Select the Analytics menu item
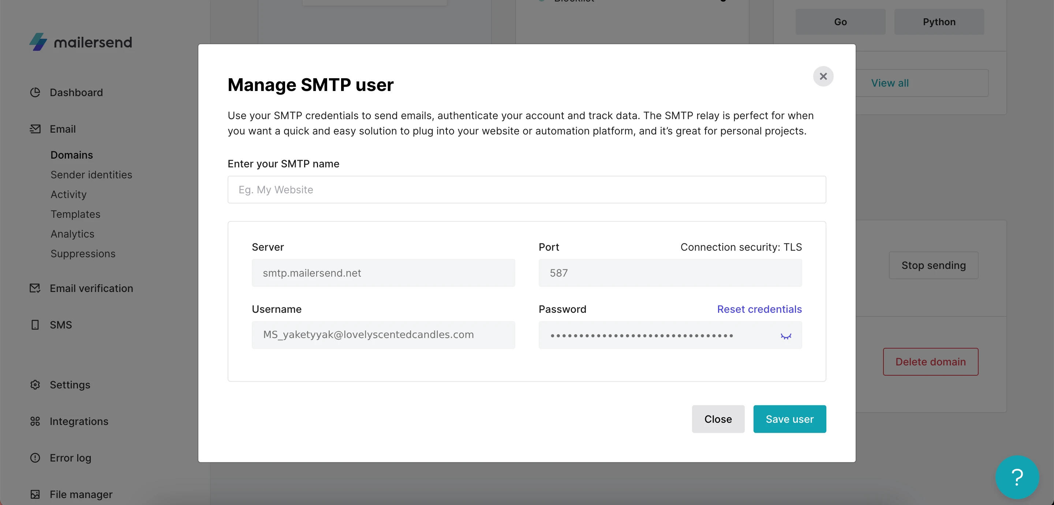The height and width of the screenshot is (505, 1054). pos(72,234)
